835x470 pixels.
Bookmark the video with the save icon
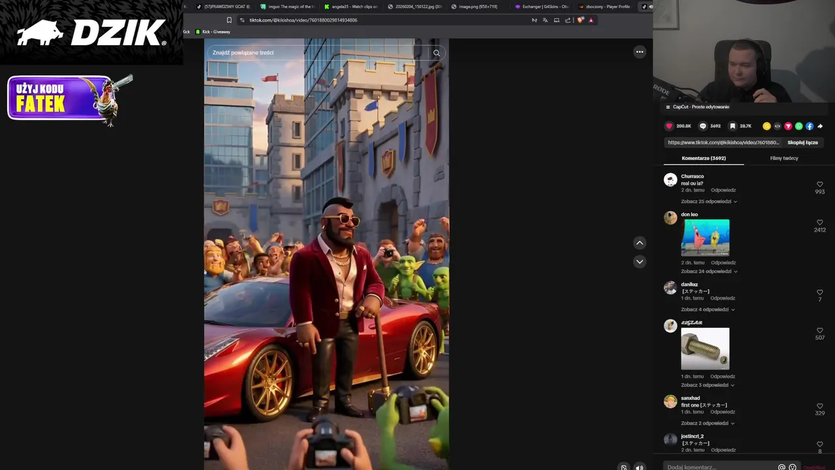click(x=733, y=126)
